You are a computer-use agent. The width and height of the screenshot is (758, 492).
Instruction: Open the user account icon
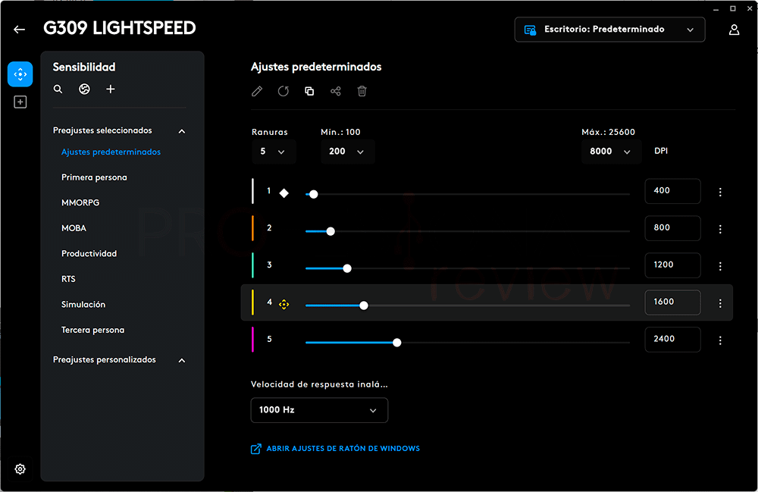pyautogui.click(x=734, y=30)
